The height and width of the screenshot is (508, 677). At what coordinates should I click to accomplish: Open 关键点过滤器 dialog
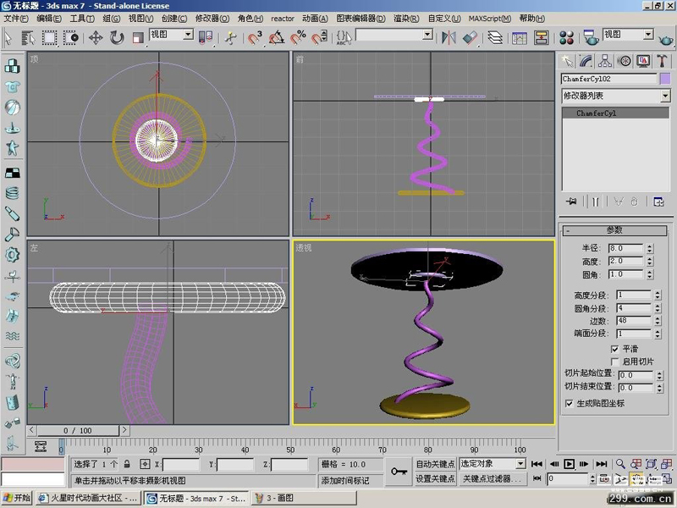[492, 478]
